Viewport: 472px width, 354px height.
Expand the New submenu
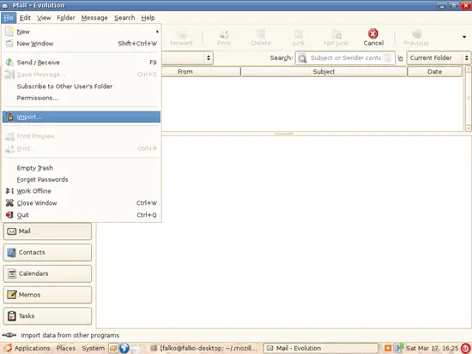(82, 32)
